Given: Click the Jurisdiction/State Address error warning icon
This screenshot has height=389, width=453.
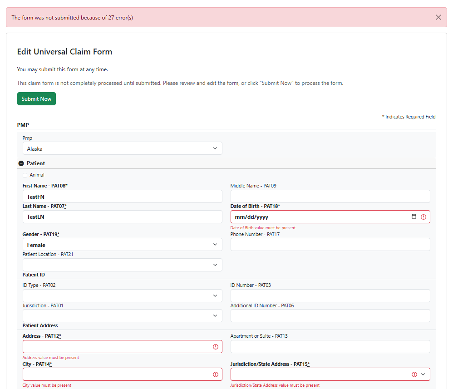Looking at the screenshot, I should click(x=414, y=374).
